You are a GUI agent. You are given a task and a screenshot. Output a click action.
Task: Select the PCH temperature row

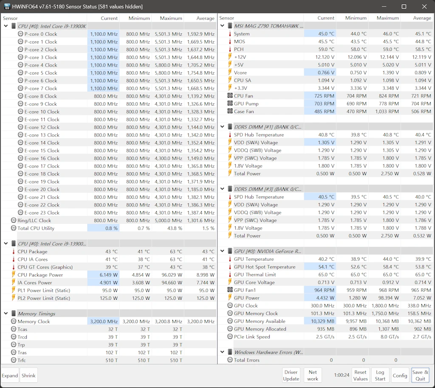(x=325, y=49)
